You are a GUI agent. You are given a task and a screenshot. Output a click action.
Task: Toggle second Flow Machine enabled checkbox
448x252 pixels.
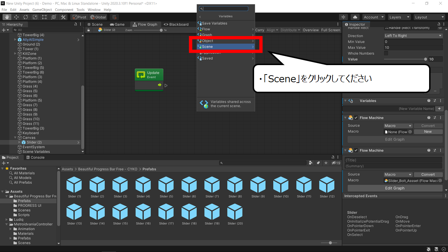pos(356,150)
